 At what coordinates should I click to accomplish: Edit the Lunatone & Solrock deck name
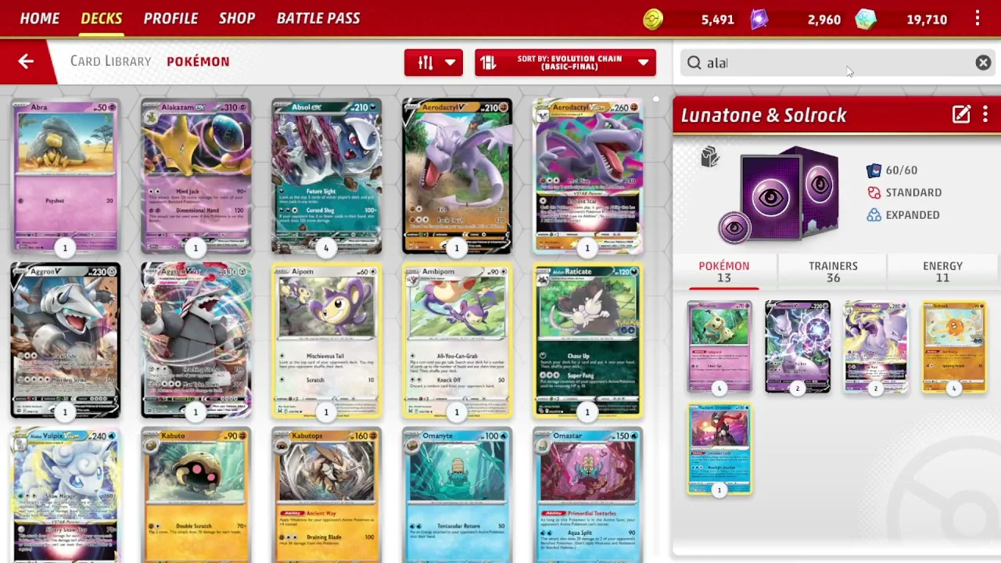click(x=961, y=115)
